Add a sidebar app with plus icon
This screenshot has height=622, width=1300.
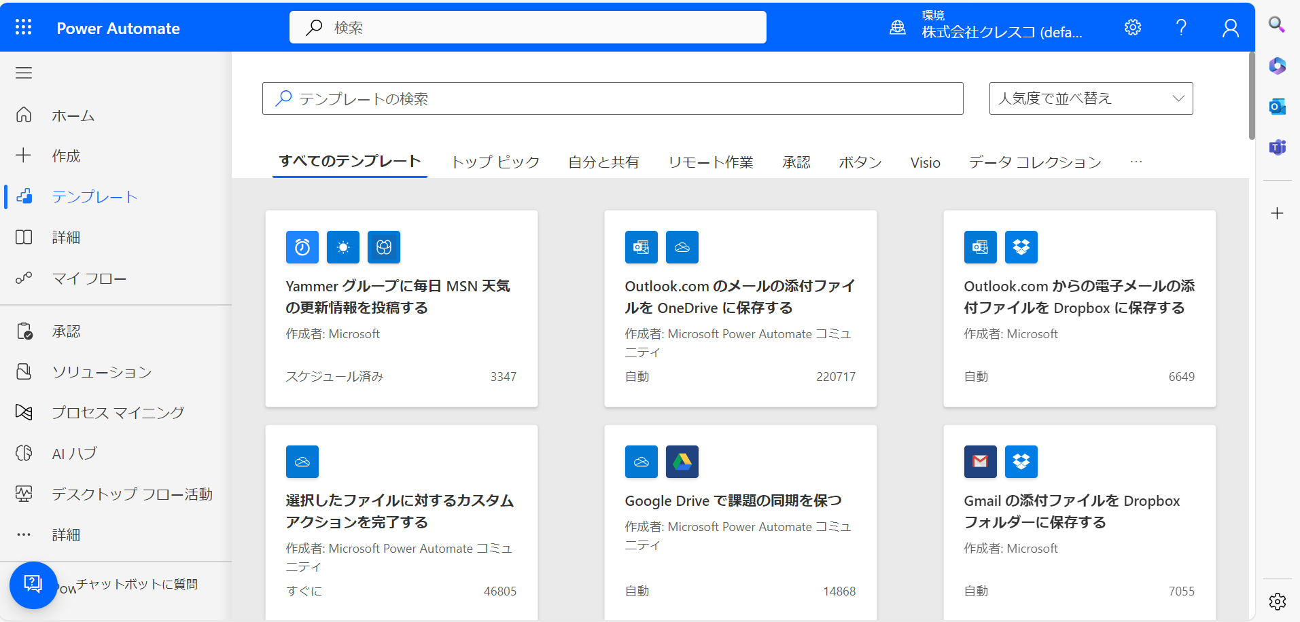point(1277,213)
